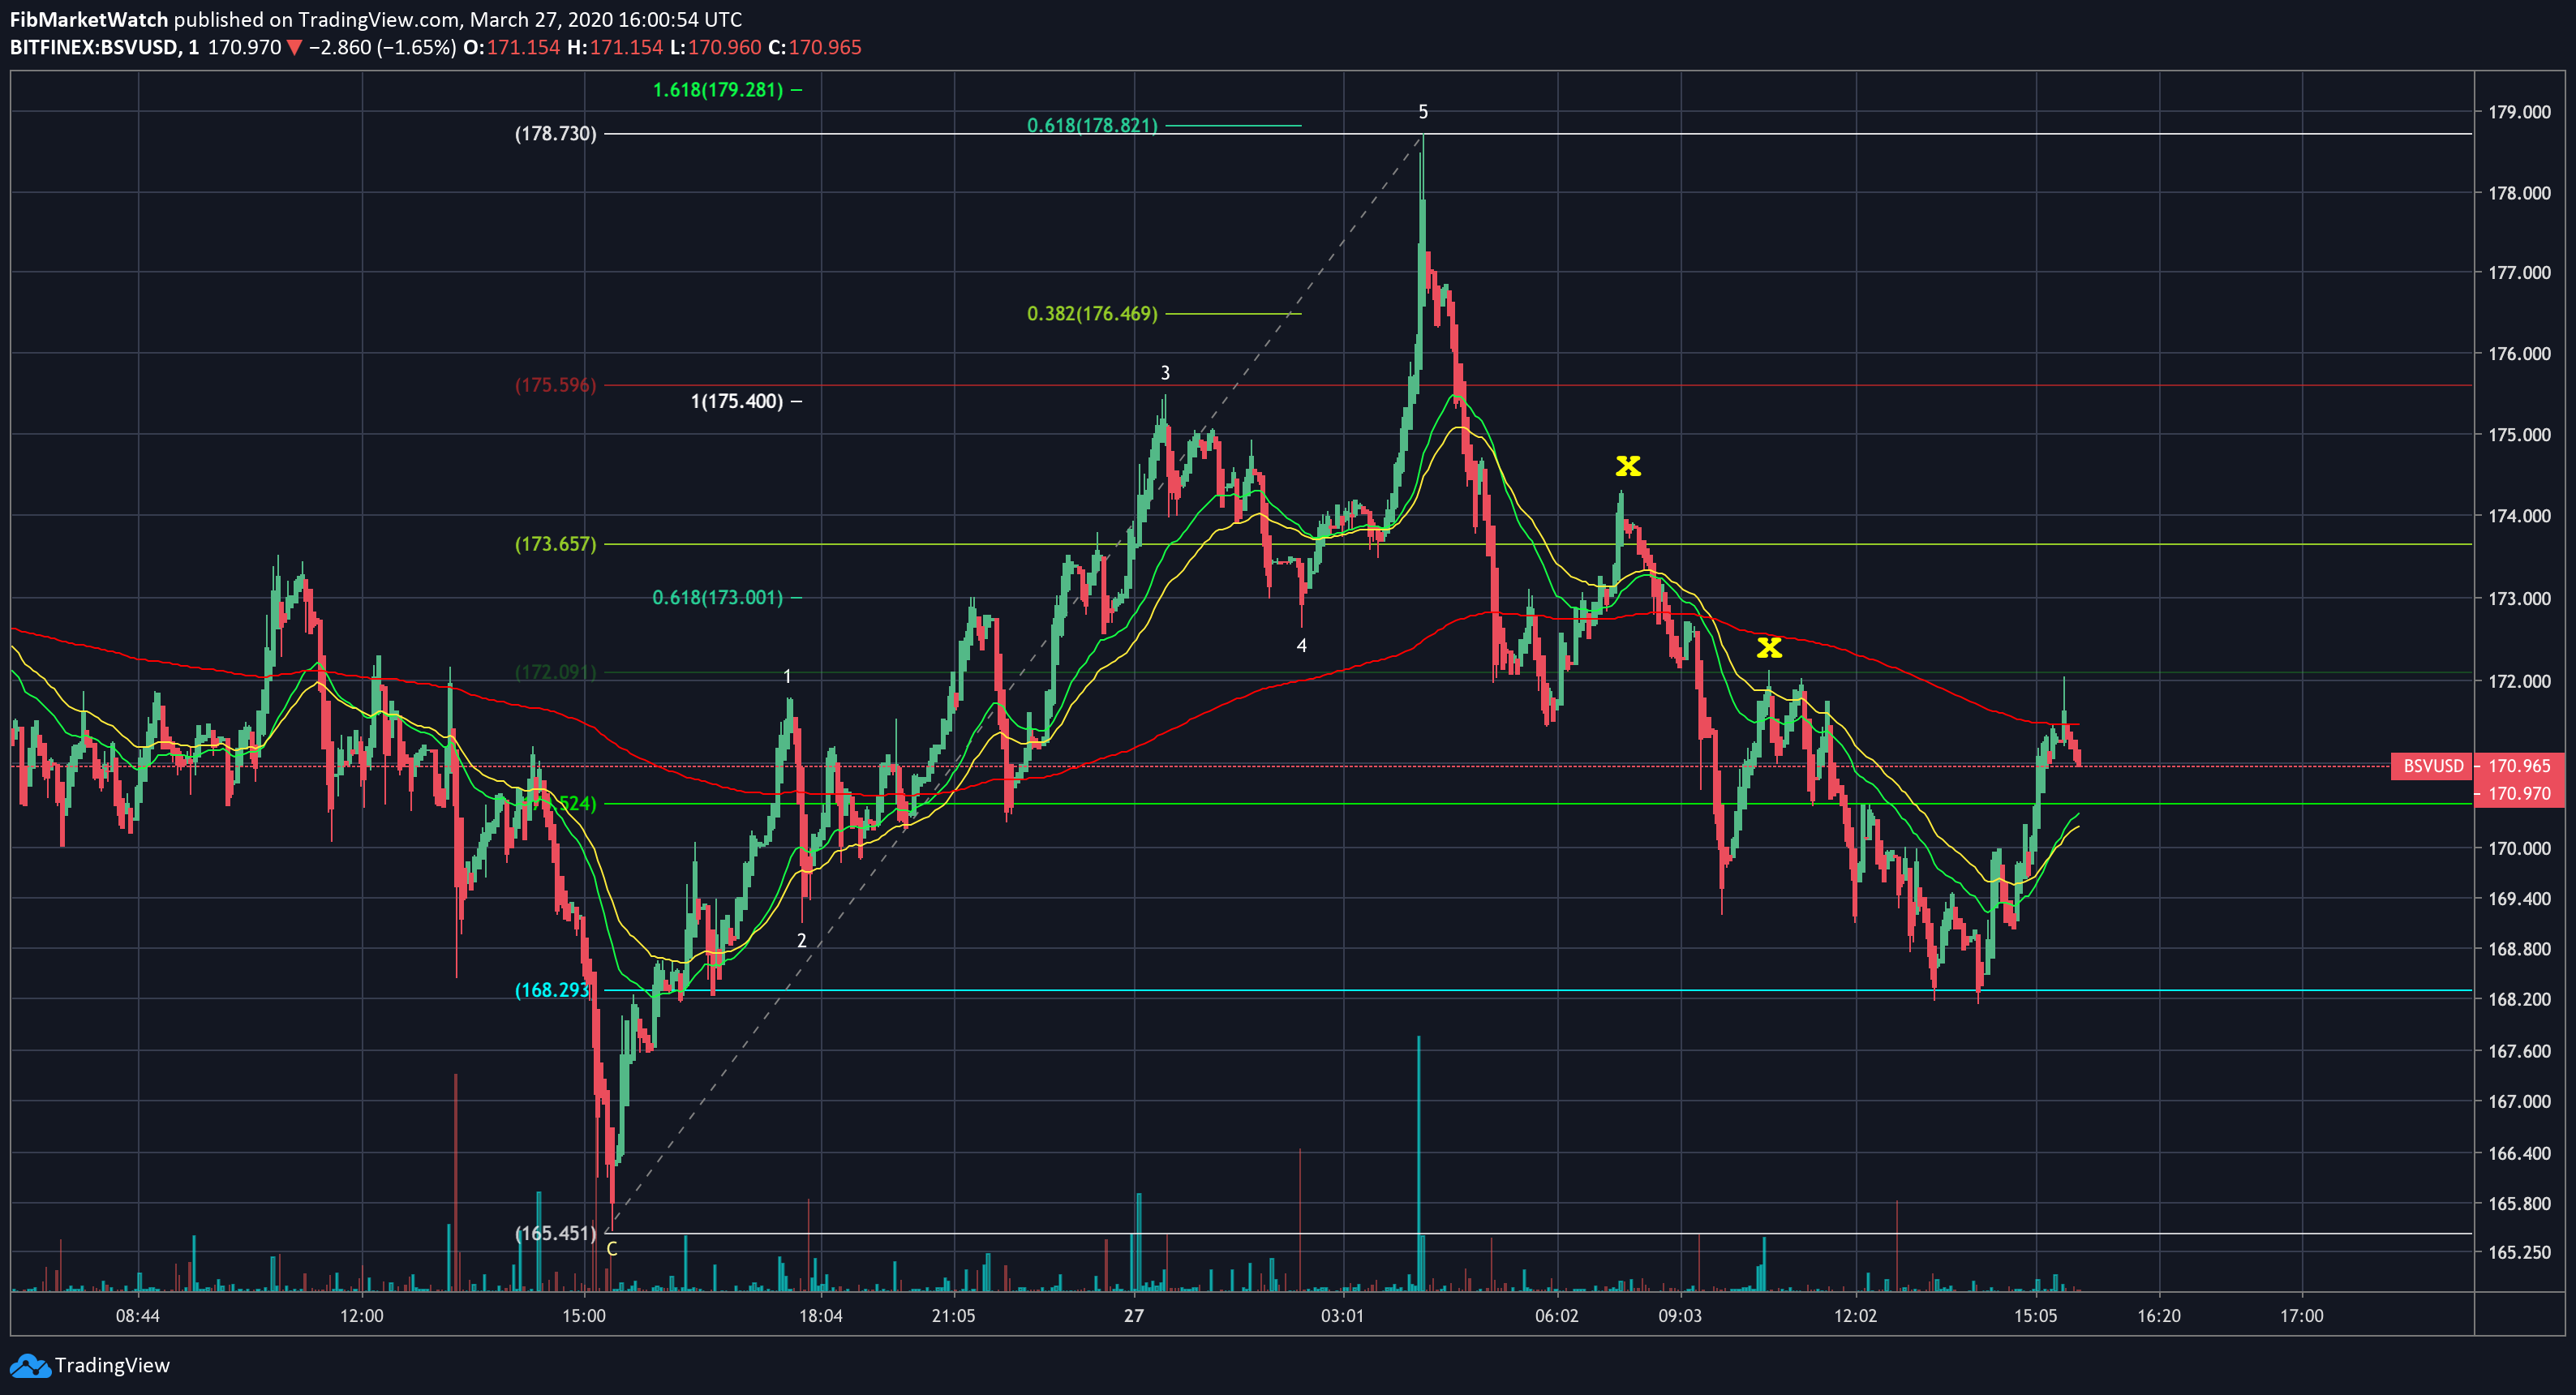Click the wave 3 label
The height and width of the screenshot is (1395, 2576).
(x=1165, y=373)
